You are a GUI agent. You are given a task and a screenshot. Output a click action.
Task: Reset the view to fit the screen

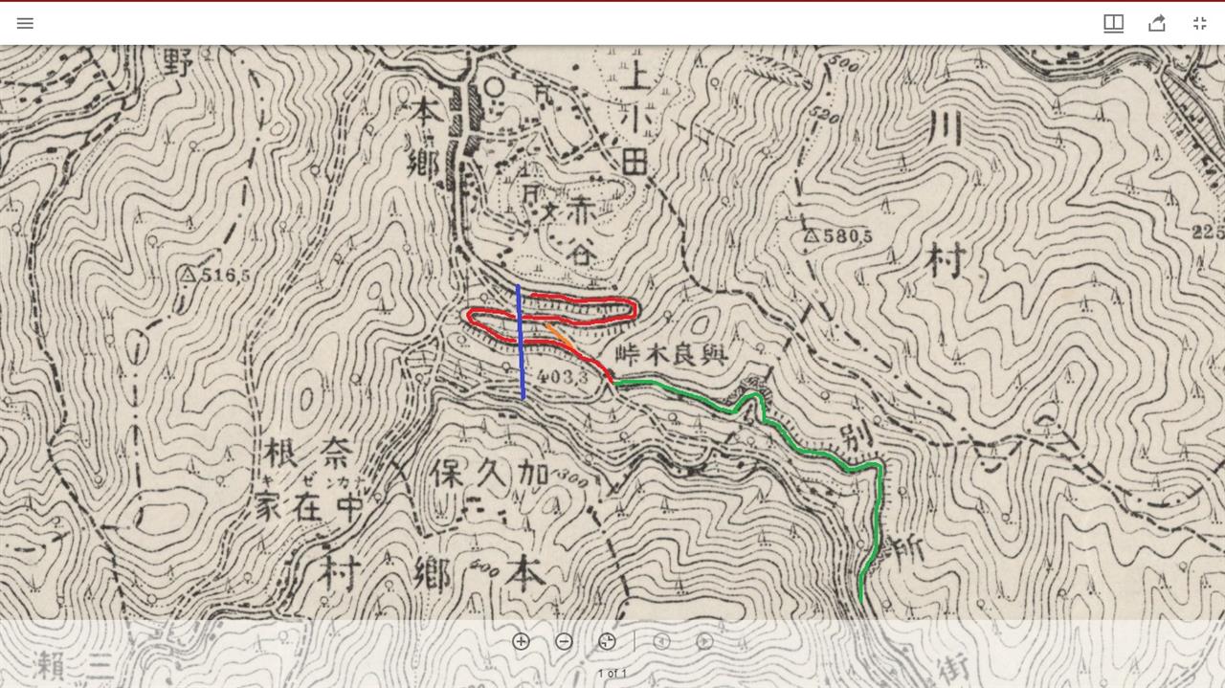tap(607, 641)
